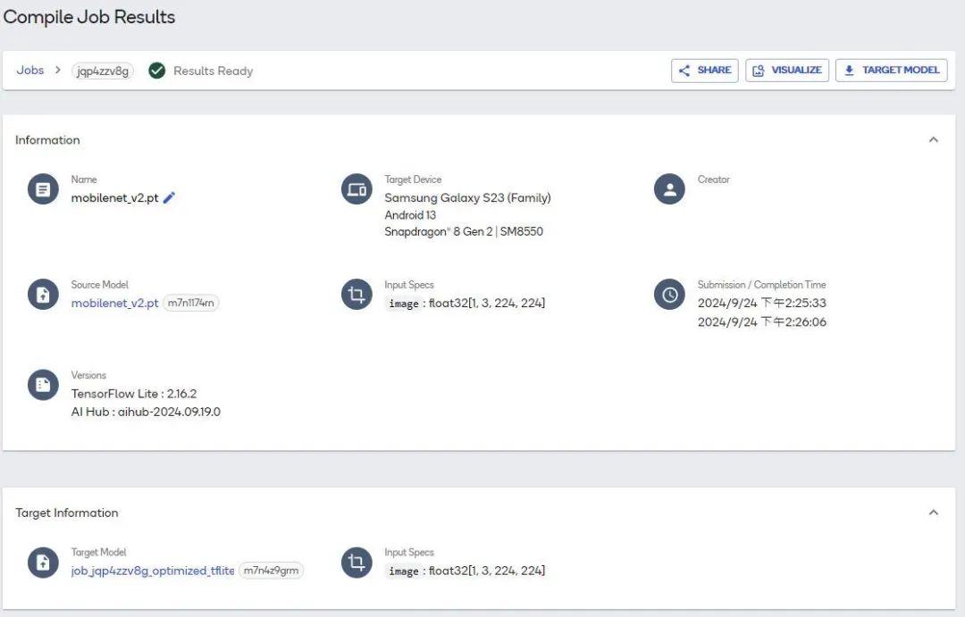Open the mobilenet_v2.pt source model link
The image size is (965, 617).
[x=114, y=303]
